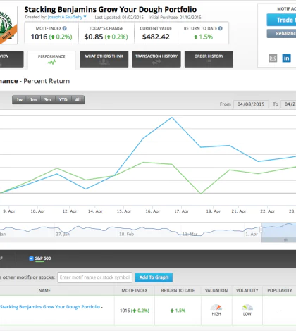This screenshot has height=331, width=296.
Task: Click the Motif Index help icon
Action: point(65,28)
